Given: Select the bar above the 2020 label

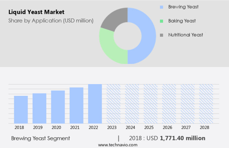Looking at the screenshot, I should click(x=58, y=107).
